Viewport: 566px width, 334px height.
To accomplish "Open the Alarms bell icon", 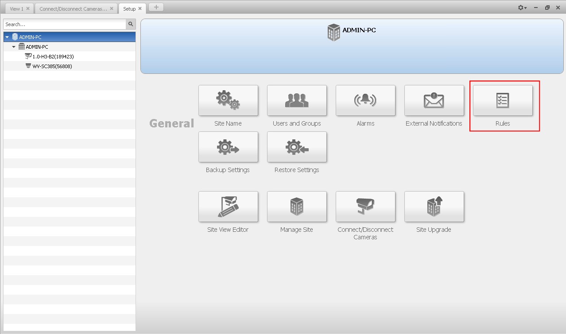I will [x=365, y=100].
